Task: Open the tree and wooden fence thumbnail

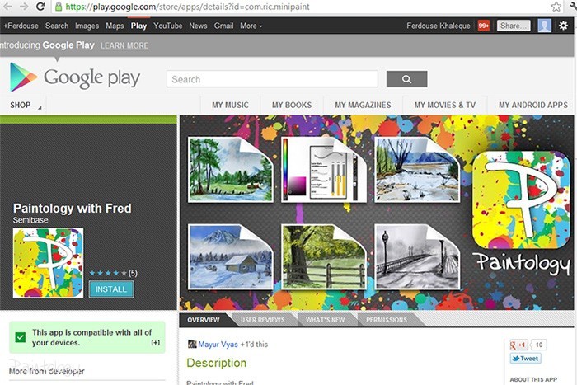Action: click(x=324, y=256)
